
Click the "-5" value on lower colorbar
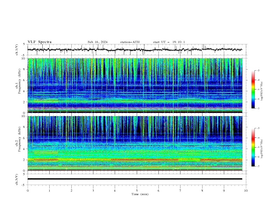[x=258, y=147]
